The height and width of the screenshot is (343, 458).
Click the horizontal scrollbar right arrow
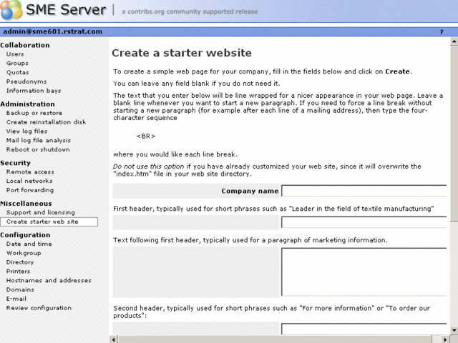coord(445,339)
